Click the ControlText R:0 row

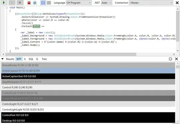point(88,115)
